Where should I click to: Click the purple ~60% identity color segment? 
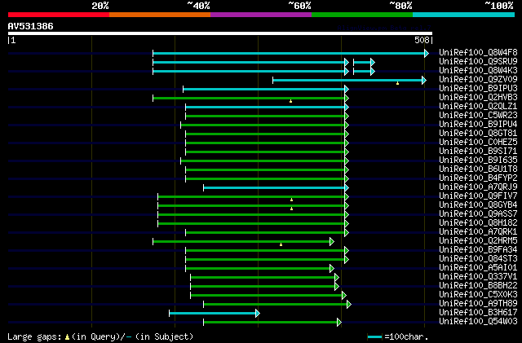point(261,15)
